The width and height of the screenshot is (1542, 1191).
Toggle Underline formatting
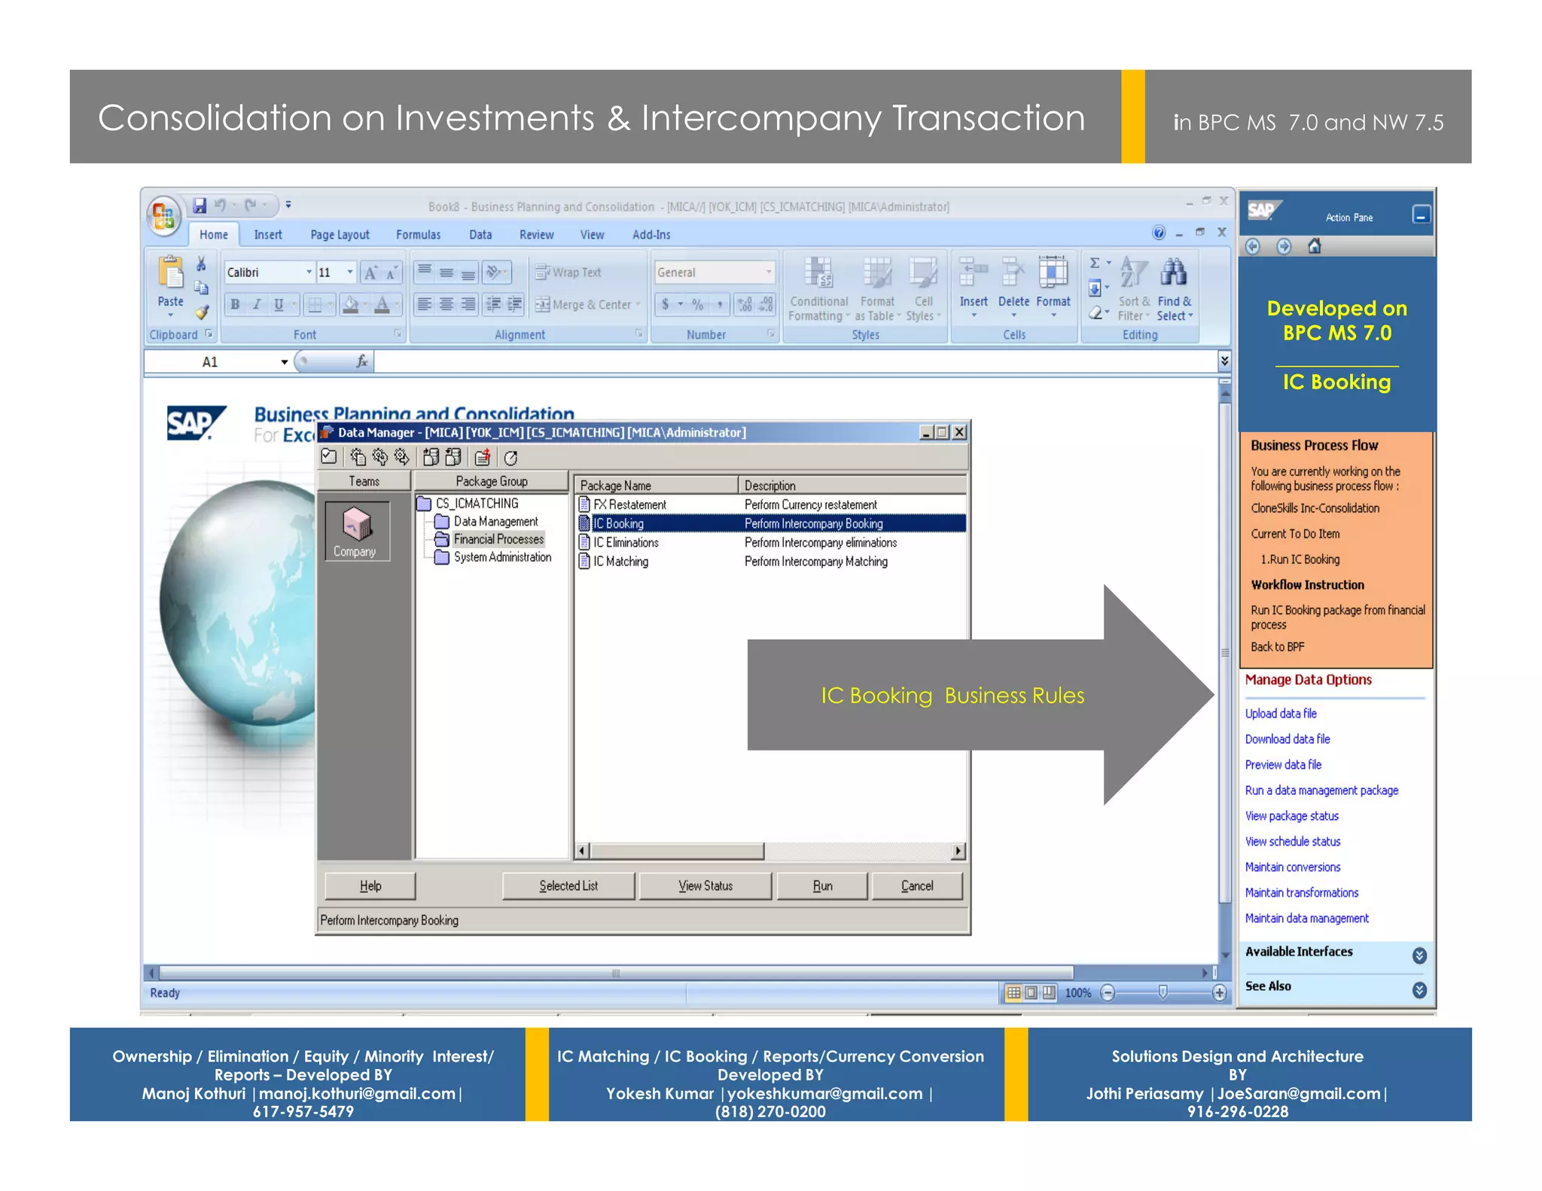279,304
